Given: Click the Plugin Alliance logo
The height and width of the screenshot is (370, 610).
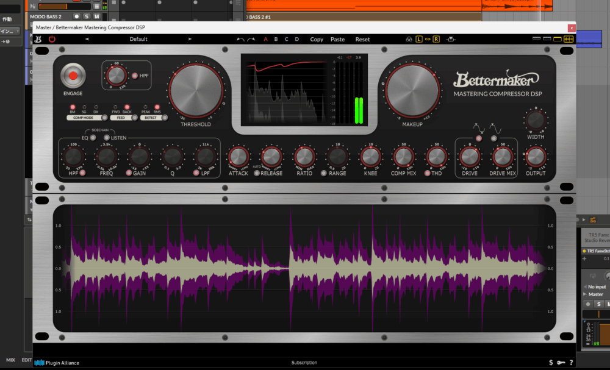Looking at the screenshot, I should click(x=57, y=363).
